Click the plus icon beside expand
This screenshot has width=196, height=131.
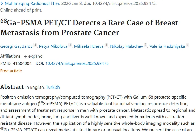(25, 56)
